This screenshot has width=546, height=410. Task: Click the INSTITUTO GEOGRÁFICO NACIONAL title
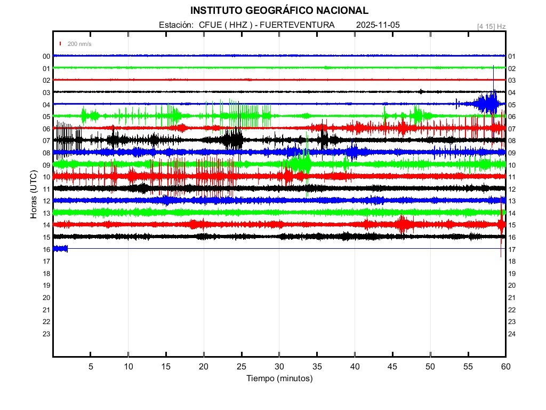pyautogui.click(x=279, y=10)
